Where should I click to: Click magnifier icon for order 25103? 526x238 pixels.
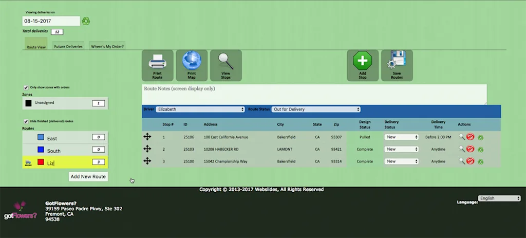pyautogui.click(x=462, y=149)
